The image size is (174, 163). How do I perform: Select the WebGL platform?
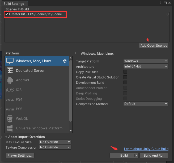[x=37, y=118]
